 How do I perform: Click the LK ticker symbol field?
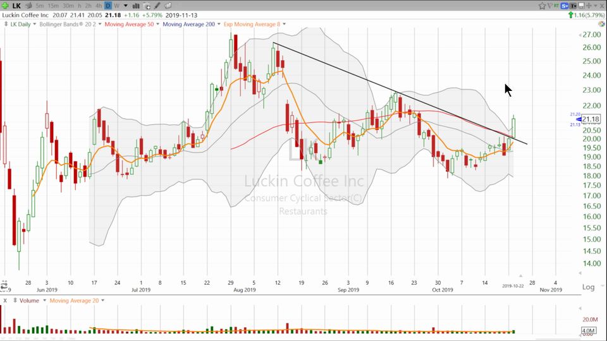(x=16, y=6)
